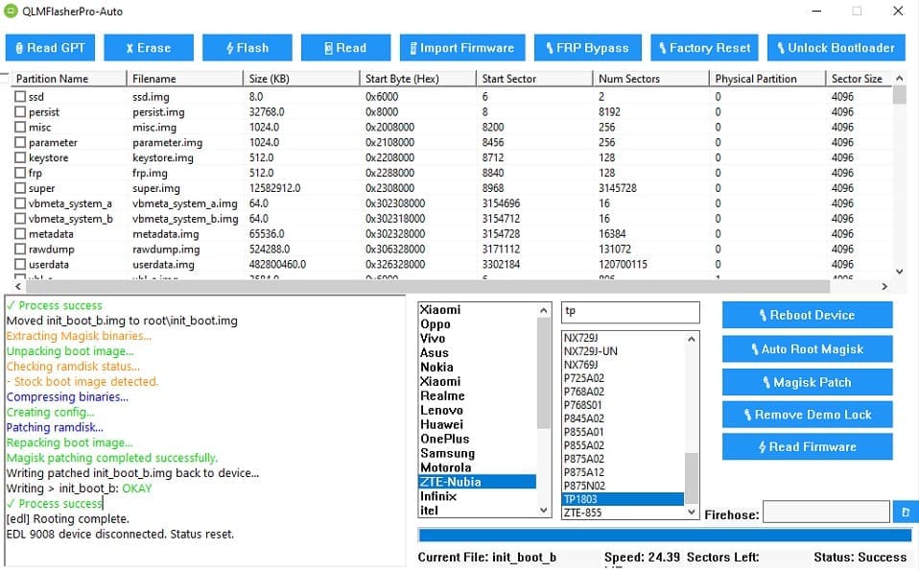Click Unlock Bootloader
The image size is (919, 573).
pos(836,48)
